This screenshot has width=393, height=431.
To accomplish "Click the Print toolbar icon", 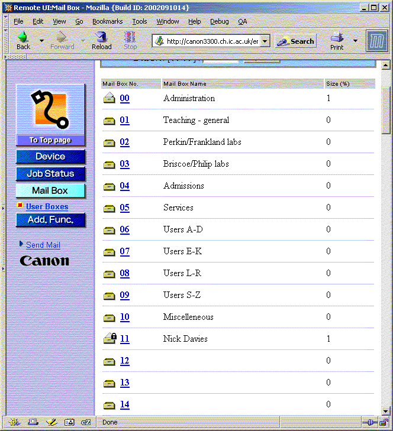I will pyautogui.click(x=337, y=40).
